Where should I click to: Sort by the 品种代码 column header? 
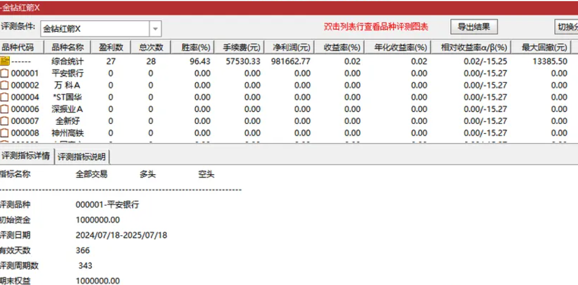click(x=21, y=47)
